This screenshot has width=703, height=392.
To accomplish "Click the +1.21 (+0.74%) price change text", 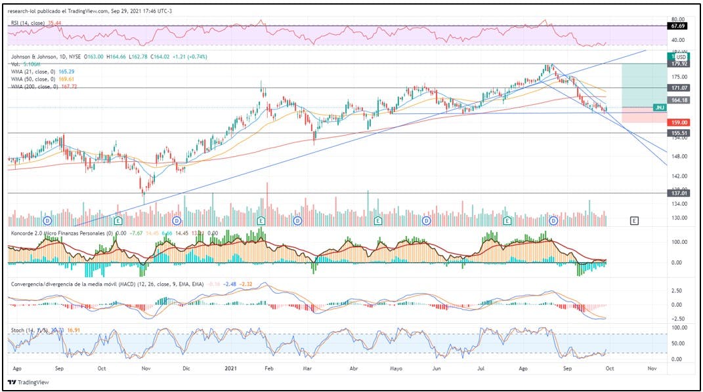I will tap(190, 57).
